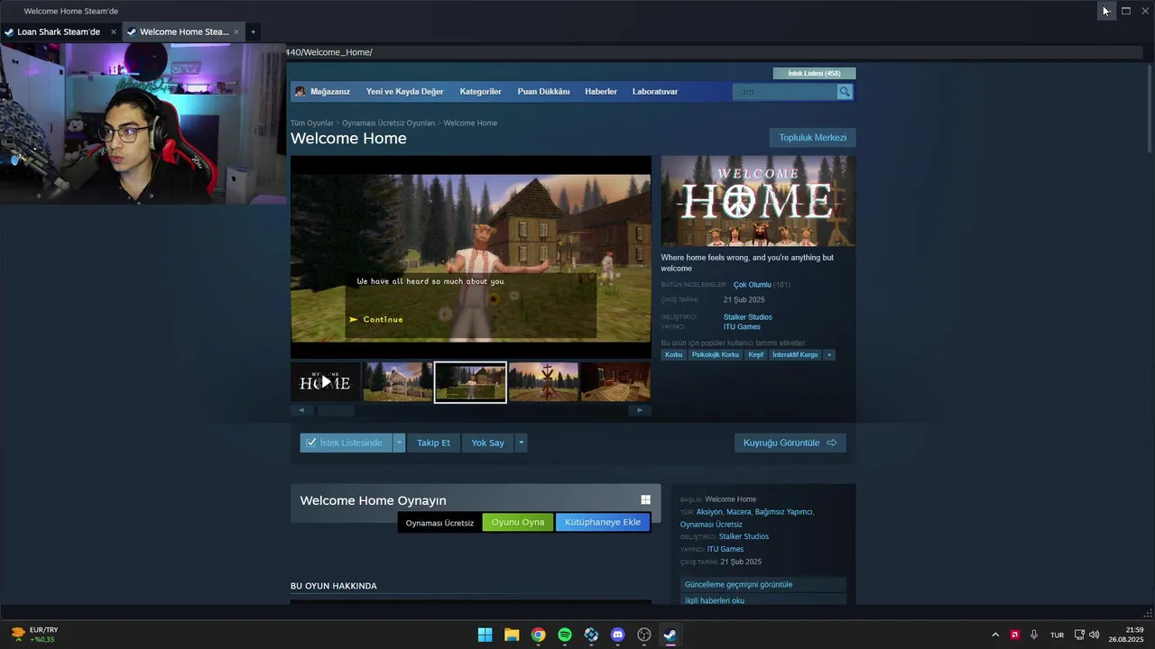This screenshot has height=649, width=1155.
Task: Click the search magnifier icon in Steam store
Action: (x=845, y=92)
